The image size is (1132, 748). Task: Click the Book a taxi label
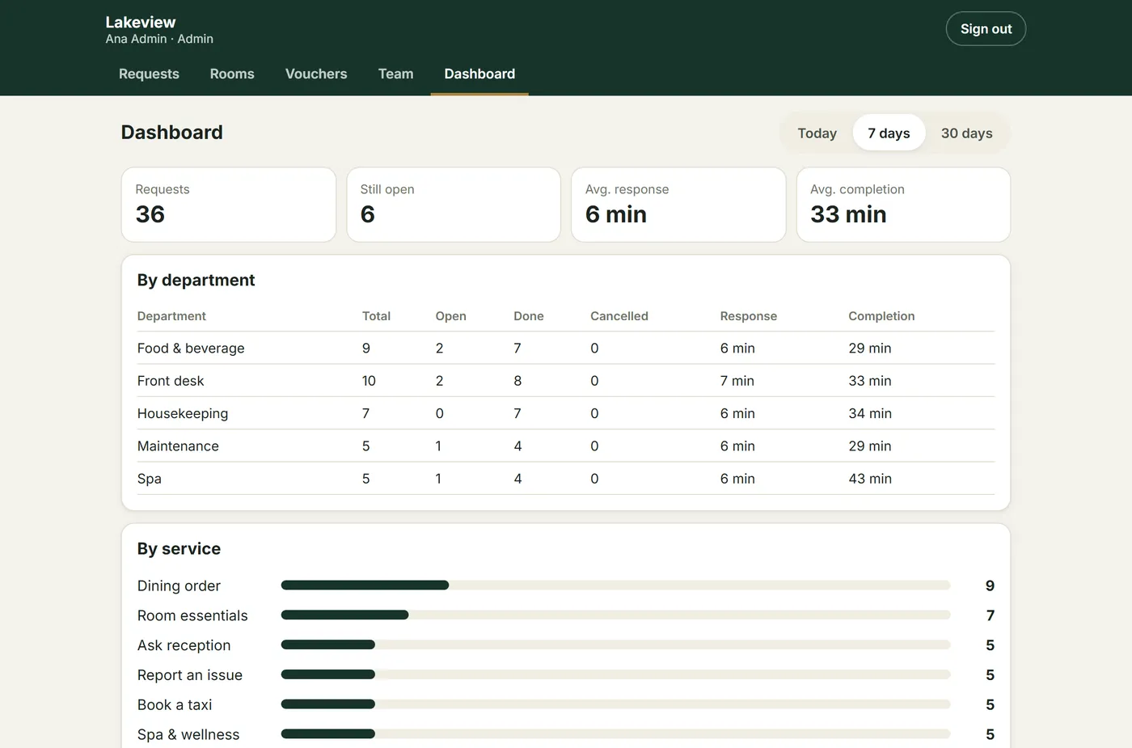click(175, 705)
